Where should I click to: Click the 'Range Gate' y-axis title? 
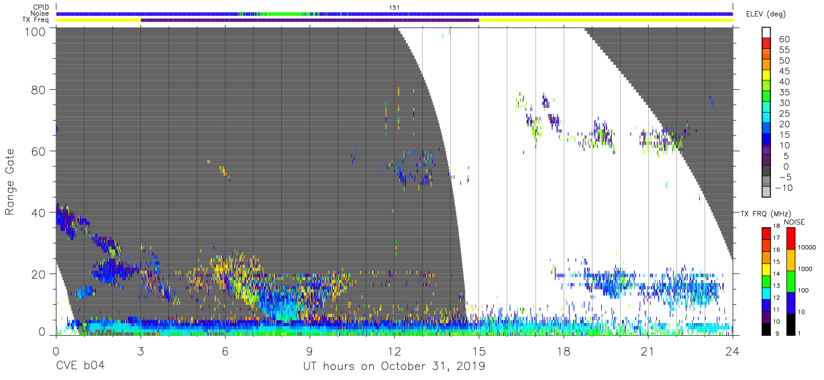coord(10,182)
